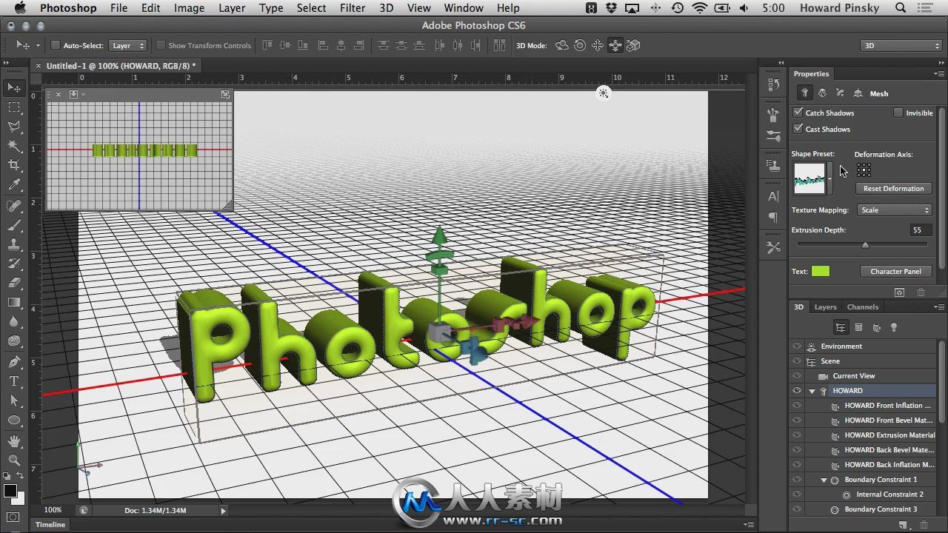Open the Deform tab in Properties panel

coord(822,93)
